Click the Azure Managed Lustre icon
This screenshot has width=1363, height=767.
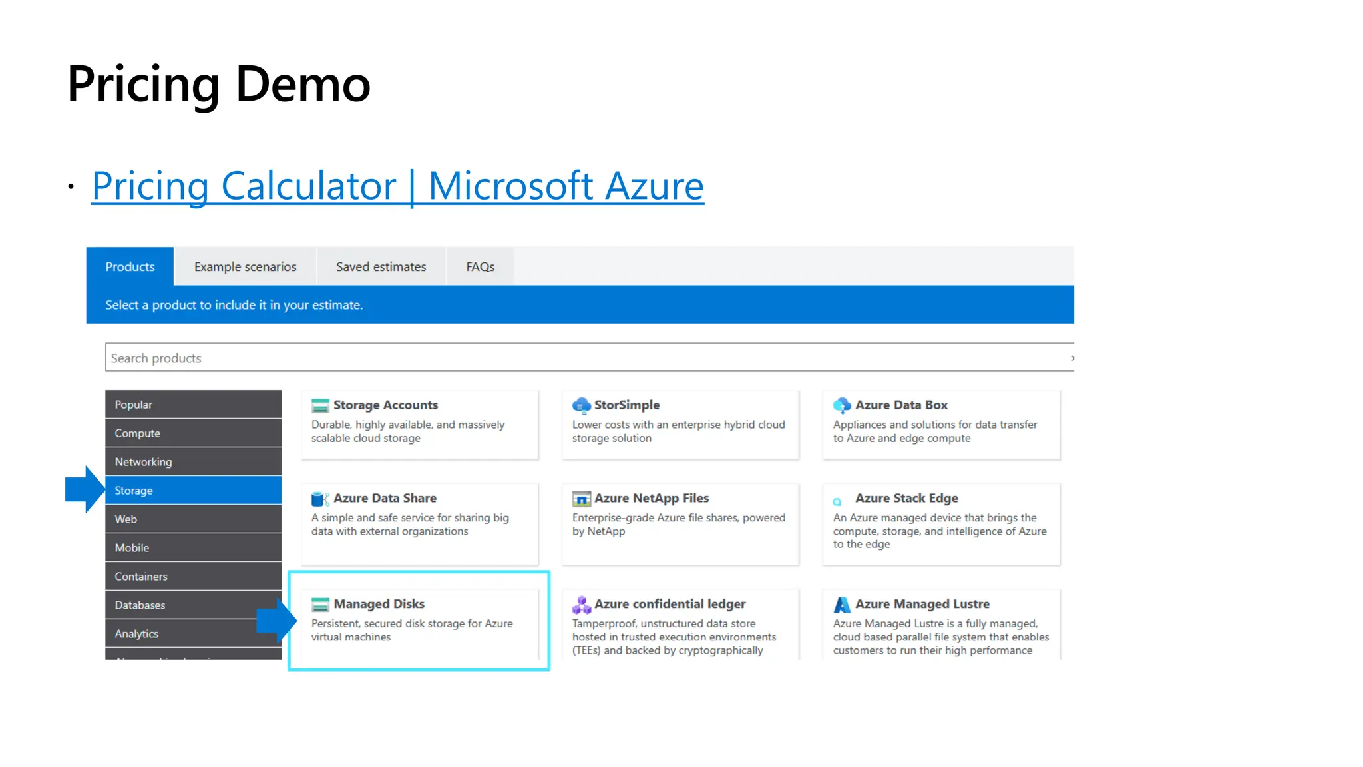point(842,604)
